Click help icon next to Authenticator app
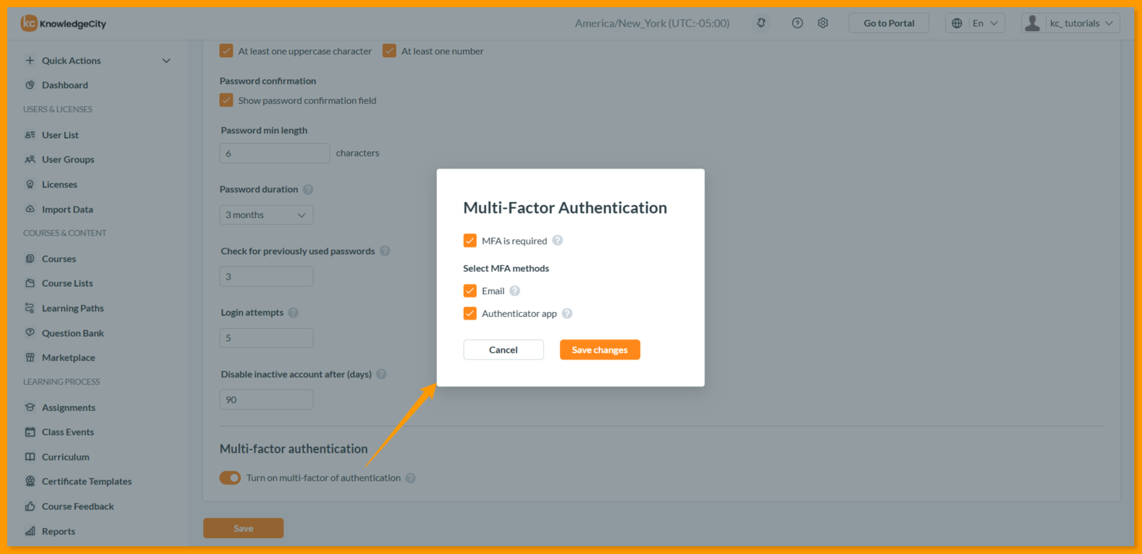The width and height of the screenshot is (1142, 554). tap(567, 314)
